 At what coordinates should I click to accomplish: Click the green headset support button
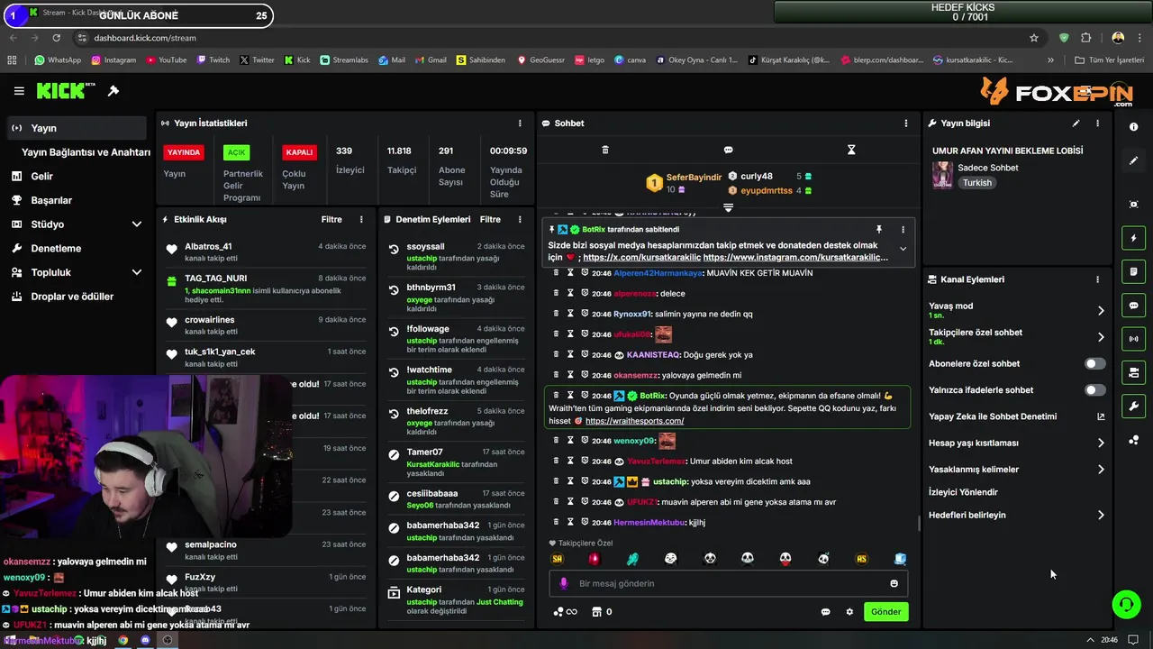pyautogui.click(x=1126, y=604)
